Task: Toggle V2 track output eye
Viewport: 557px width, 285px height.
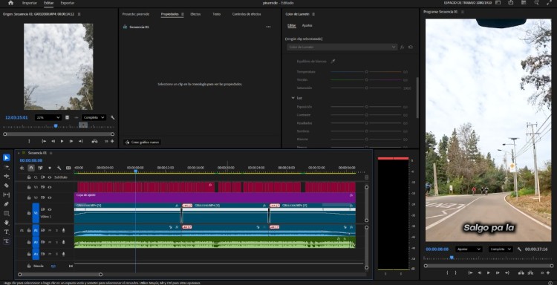Action: click(50, 197)
